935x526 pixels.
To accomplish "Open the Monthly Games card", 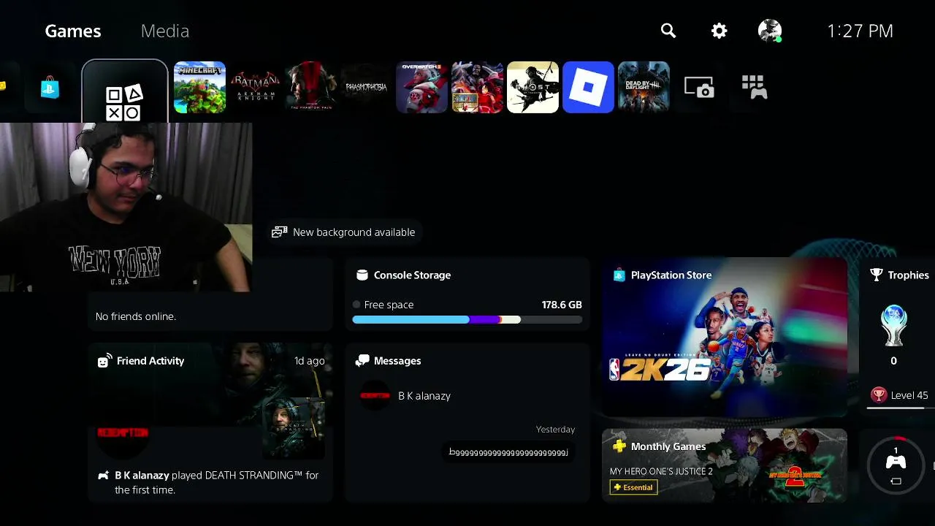I will point(725,465).
